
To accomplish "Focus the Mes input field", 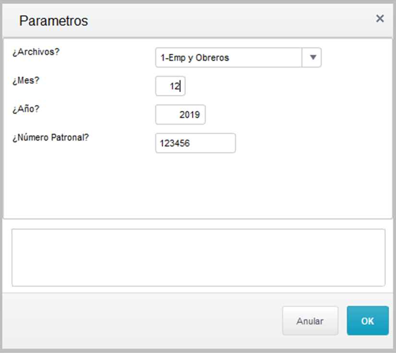I will tap(170, 86).
